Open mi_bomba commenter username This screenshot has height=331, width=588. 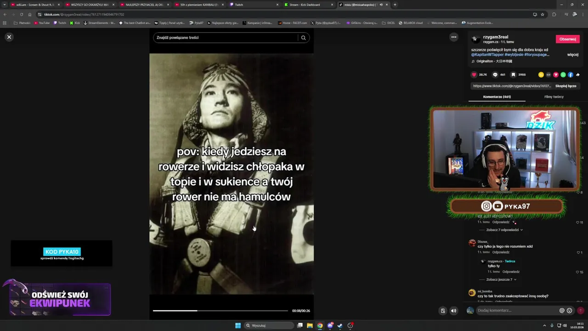tap(485, 291)
